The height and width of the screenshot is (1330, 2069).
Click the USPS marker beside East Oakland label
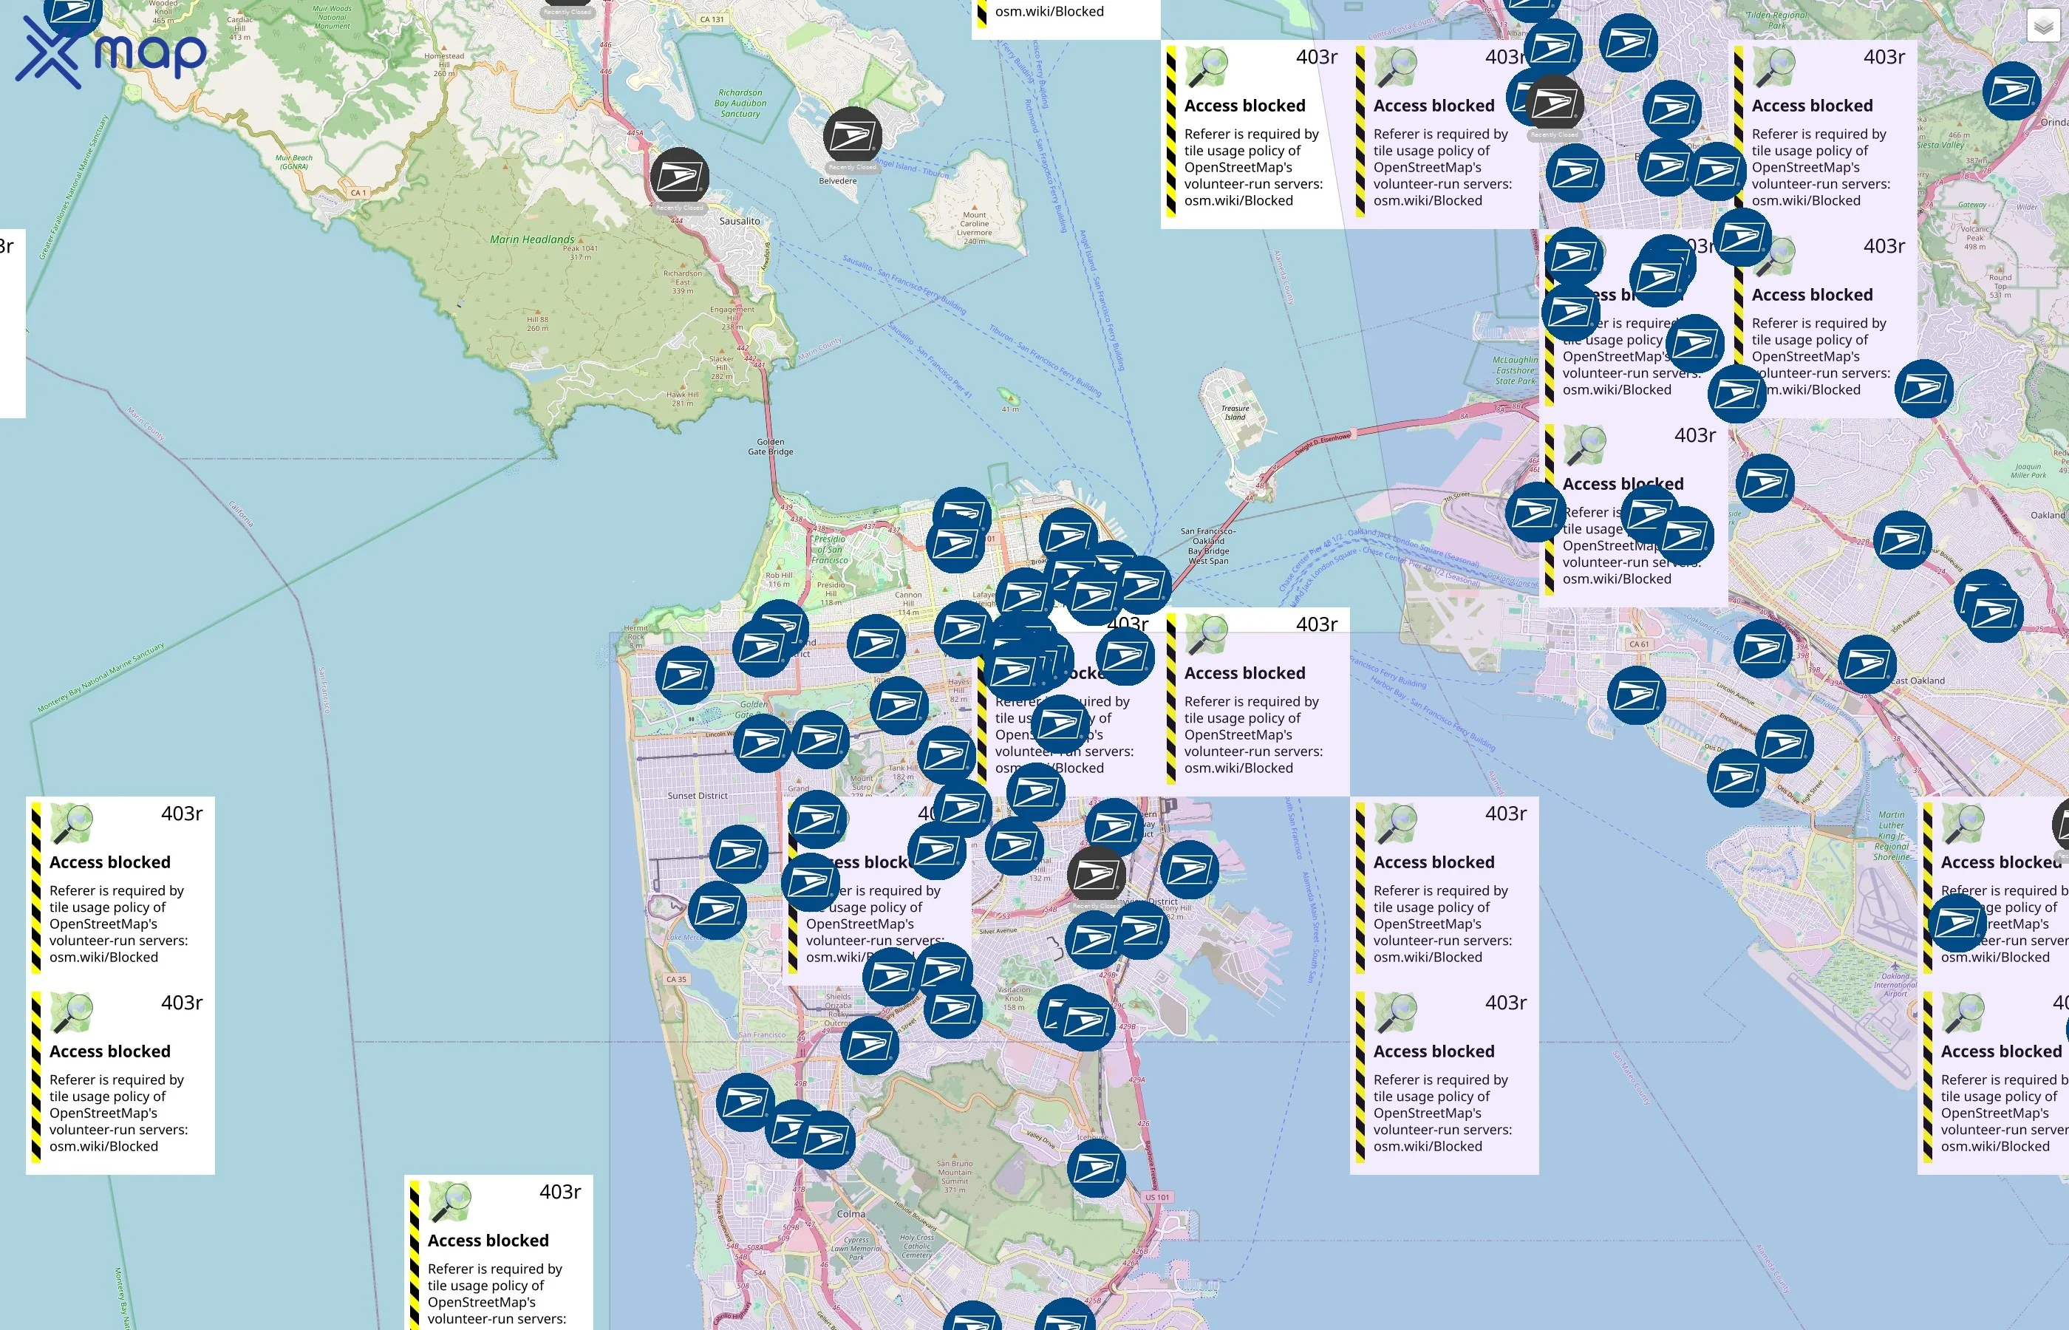pos(1867,665)
